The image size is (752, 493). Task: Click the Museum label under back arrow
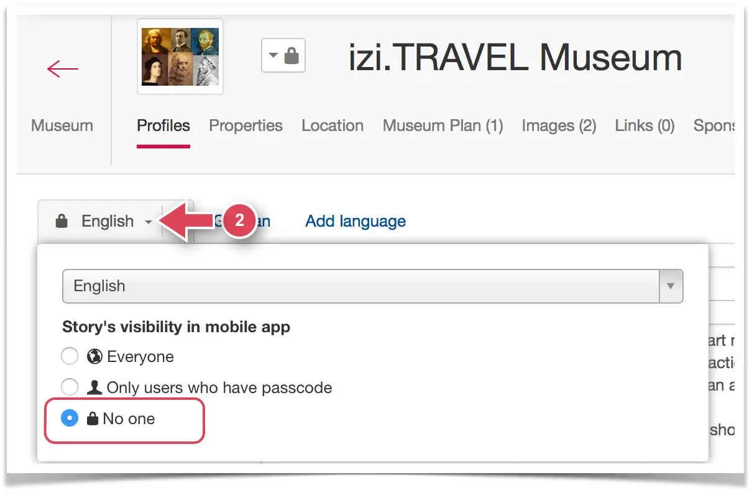click(x=62, y=125)
